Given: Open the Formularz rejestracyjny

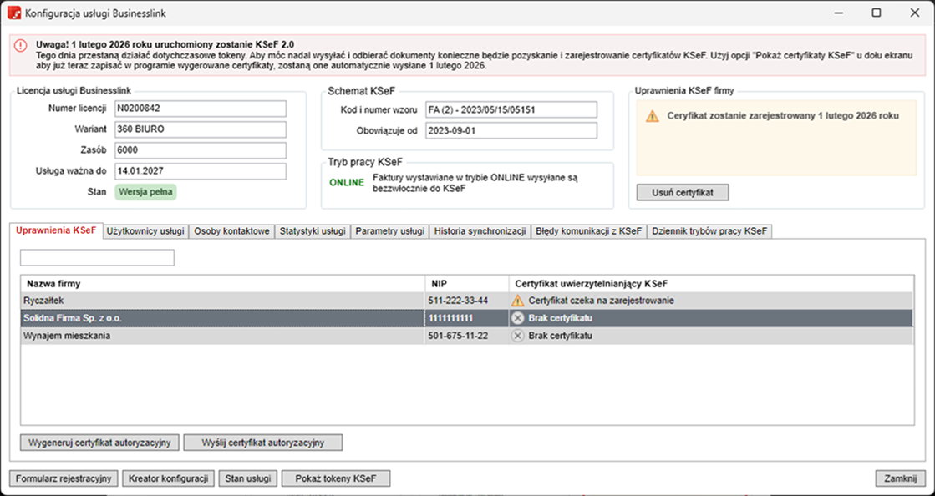Looking at the screenshot, I should click(x=64, y=478).
